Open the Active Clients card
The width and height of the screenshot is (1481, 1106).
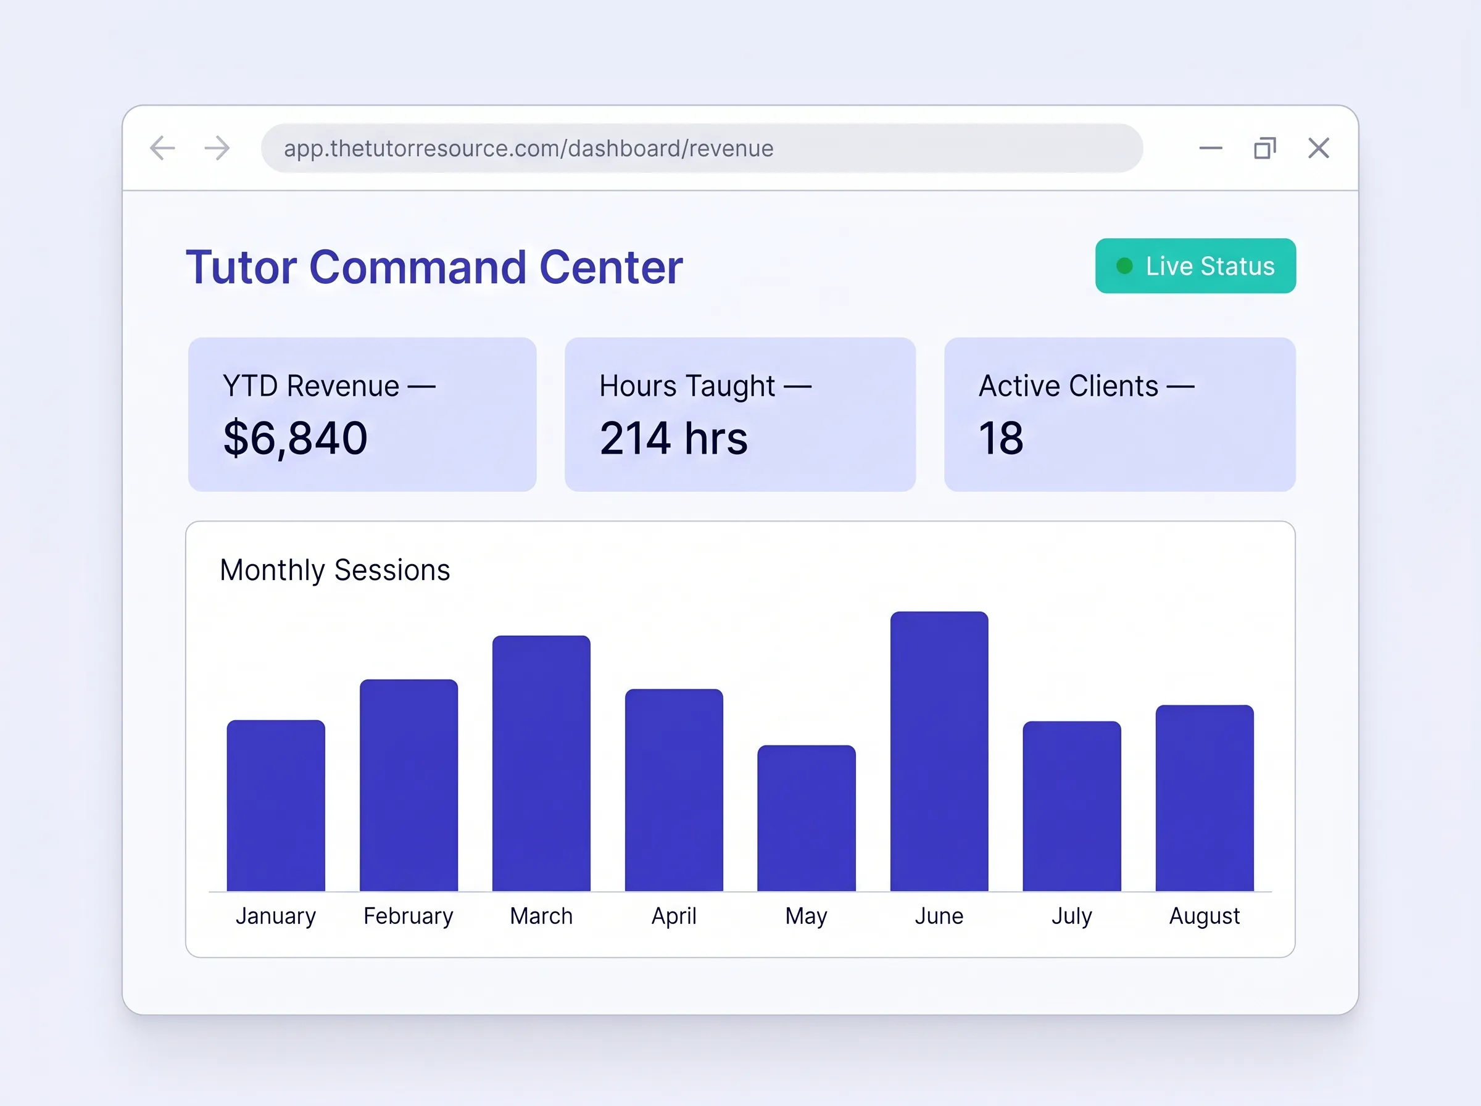pyautogui.click(x=1119, y=414)
